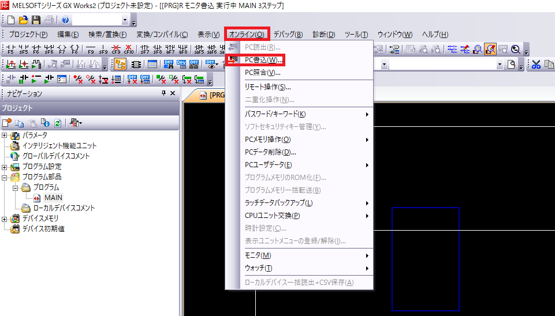Click the zoom magnifier icon in the top-right toolbar

(x=515, y=49)
